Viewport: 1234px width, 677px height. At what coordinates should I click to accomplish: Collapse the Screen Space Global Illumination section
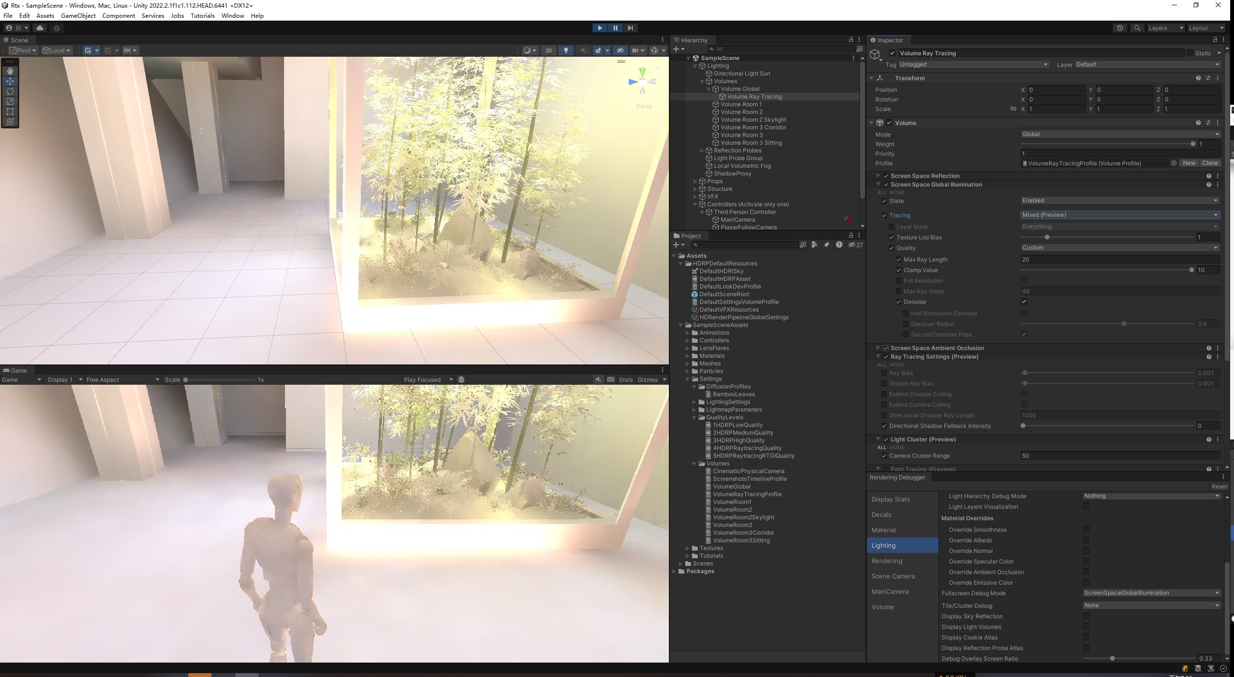tap(878, 184)
